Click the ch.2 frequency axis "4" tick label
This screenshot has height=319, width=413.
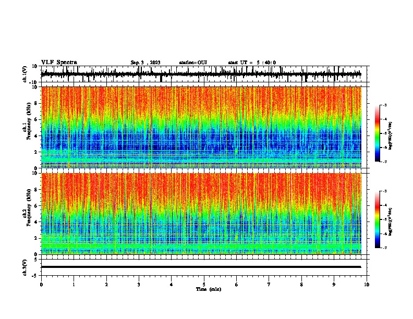pos(37,222)
